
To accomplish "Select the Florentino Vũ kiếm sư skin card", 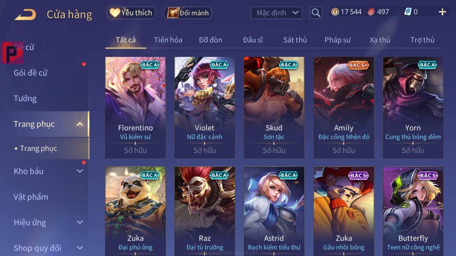I will (135, 107).
